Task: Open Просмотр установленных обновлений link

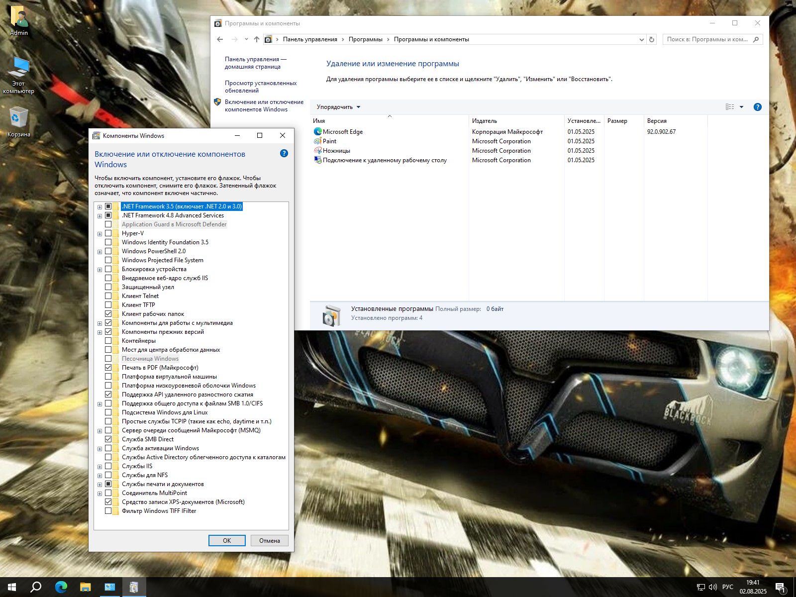Action: point(261,87)
